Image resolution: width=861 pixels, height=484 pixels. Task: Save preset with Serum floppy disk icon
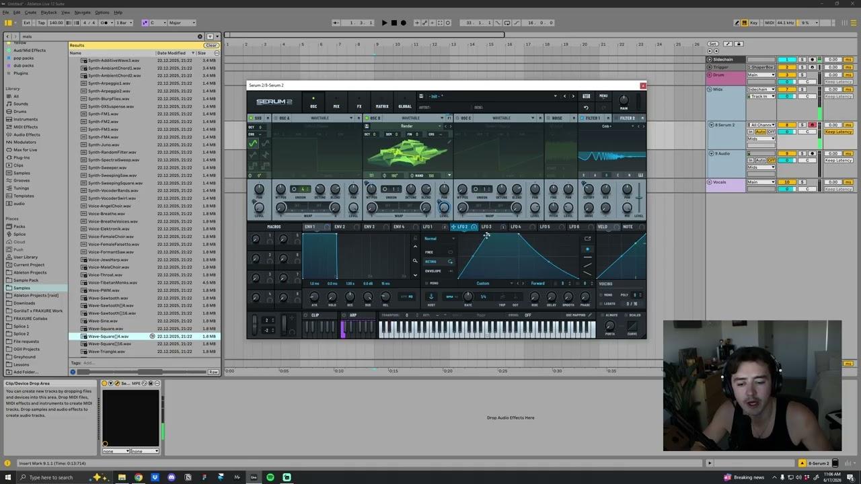[x=421, y=96]
